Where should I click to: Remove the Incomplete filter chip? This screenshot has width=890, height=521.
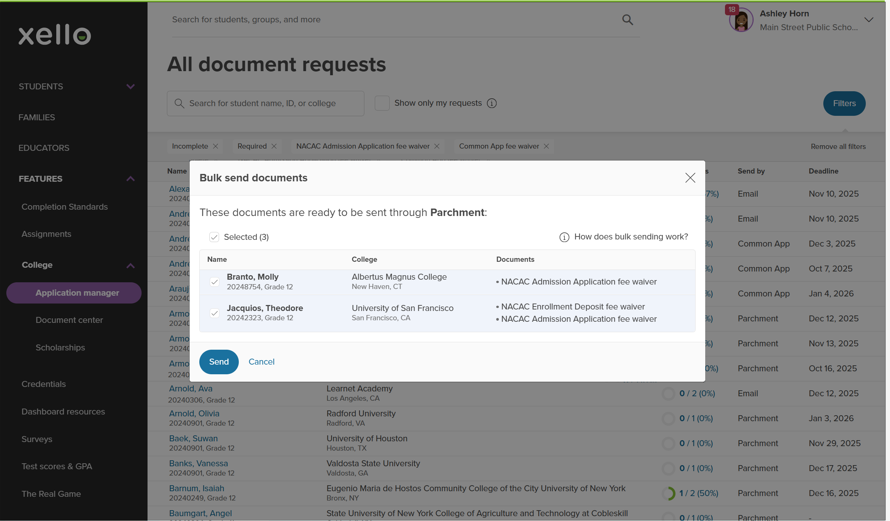(x=215, y=146)
